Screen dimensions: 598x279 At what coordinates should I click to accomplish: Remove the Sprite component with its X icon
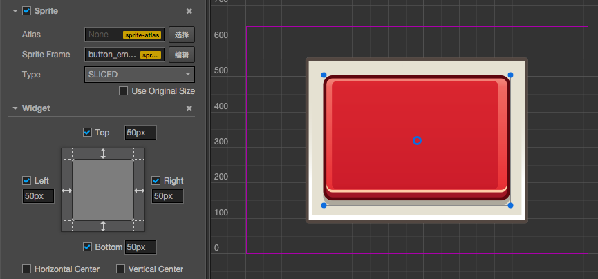189,11
